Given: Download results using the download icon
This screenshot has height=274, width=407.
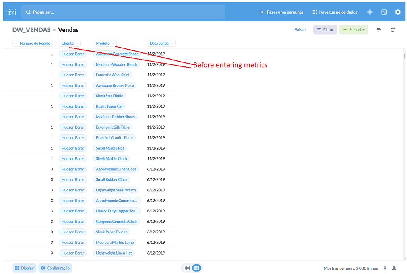Looking at the screenshot, I should pos(385,268).
